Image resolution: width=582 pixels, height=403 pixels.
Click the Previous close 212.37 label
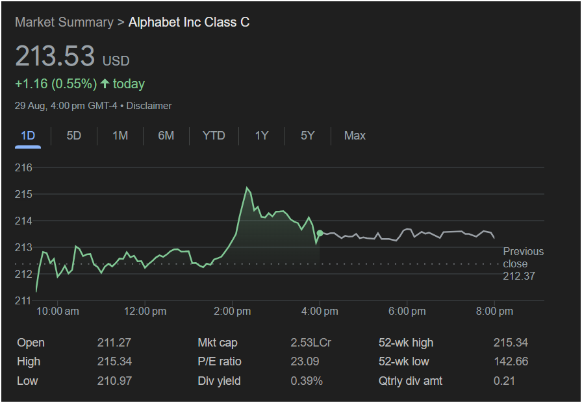click(523, 263)
